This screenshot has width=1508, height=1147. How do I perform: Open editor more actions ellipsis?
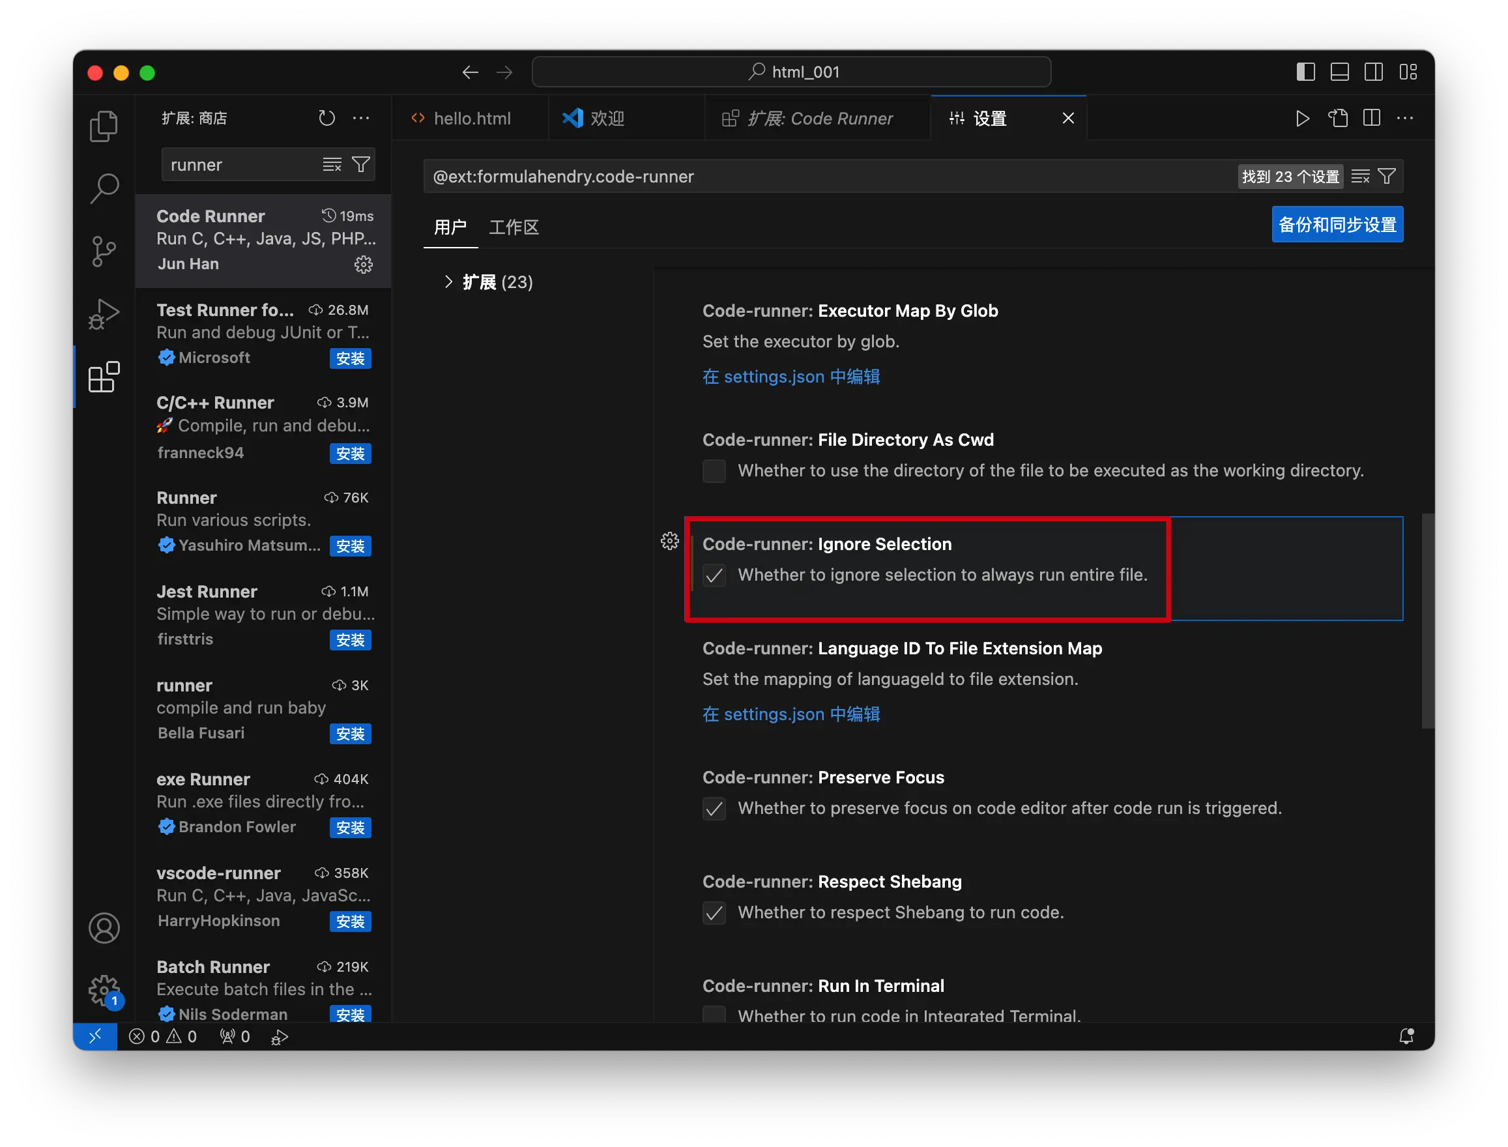coord(1405,118)
